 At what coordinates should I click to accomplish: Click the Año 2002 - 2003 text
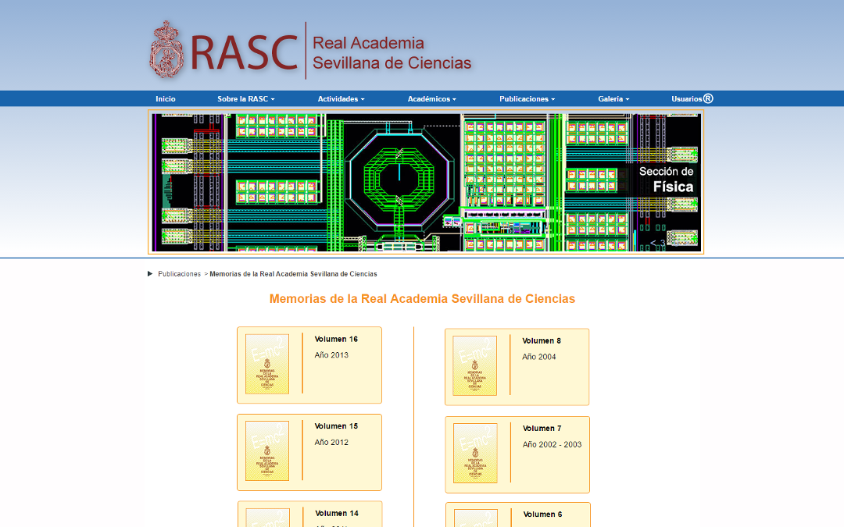point(552,444)
